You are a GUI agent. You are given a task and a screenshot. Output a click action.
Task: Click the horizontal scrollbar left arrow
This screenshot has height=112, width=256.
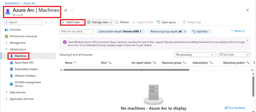pos(61,70)
